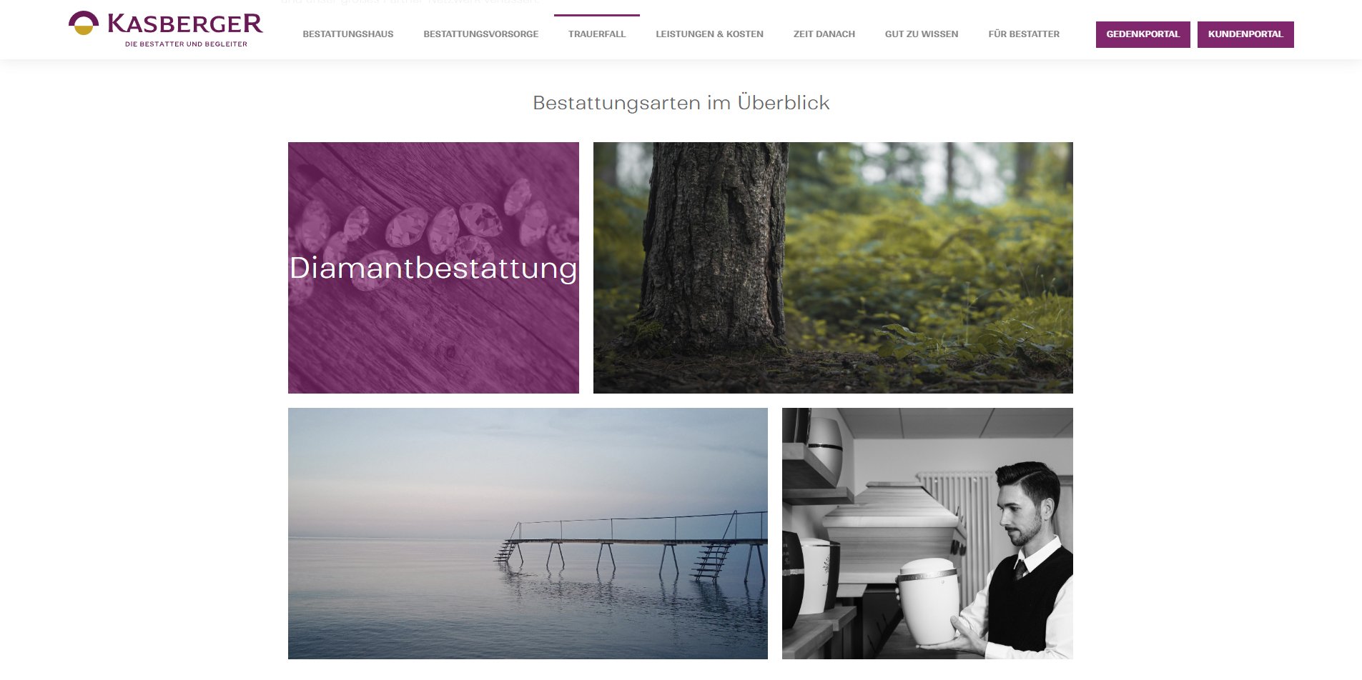Open Für Bestatter page
This screenshot has width=1362, height=680.
pyautogui.click(x=1024, y=34)
